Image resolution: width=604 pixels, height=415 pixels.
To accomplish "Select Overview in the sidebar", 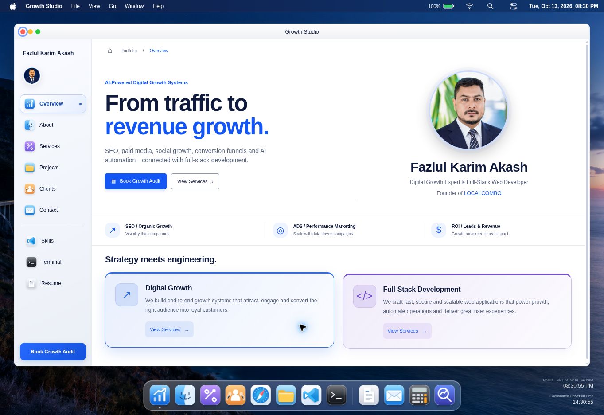I will tap(53, 104).
